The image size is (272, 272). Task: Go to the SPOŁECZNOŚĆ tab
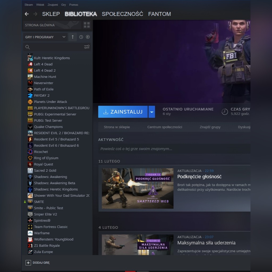click(122, 14)
